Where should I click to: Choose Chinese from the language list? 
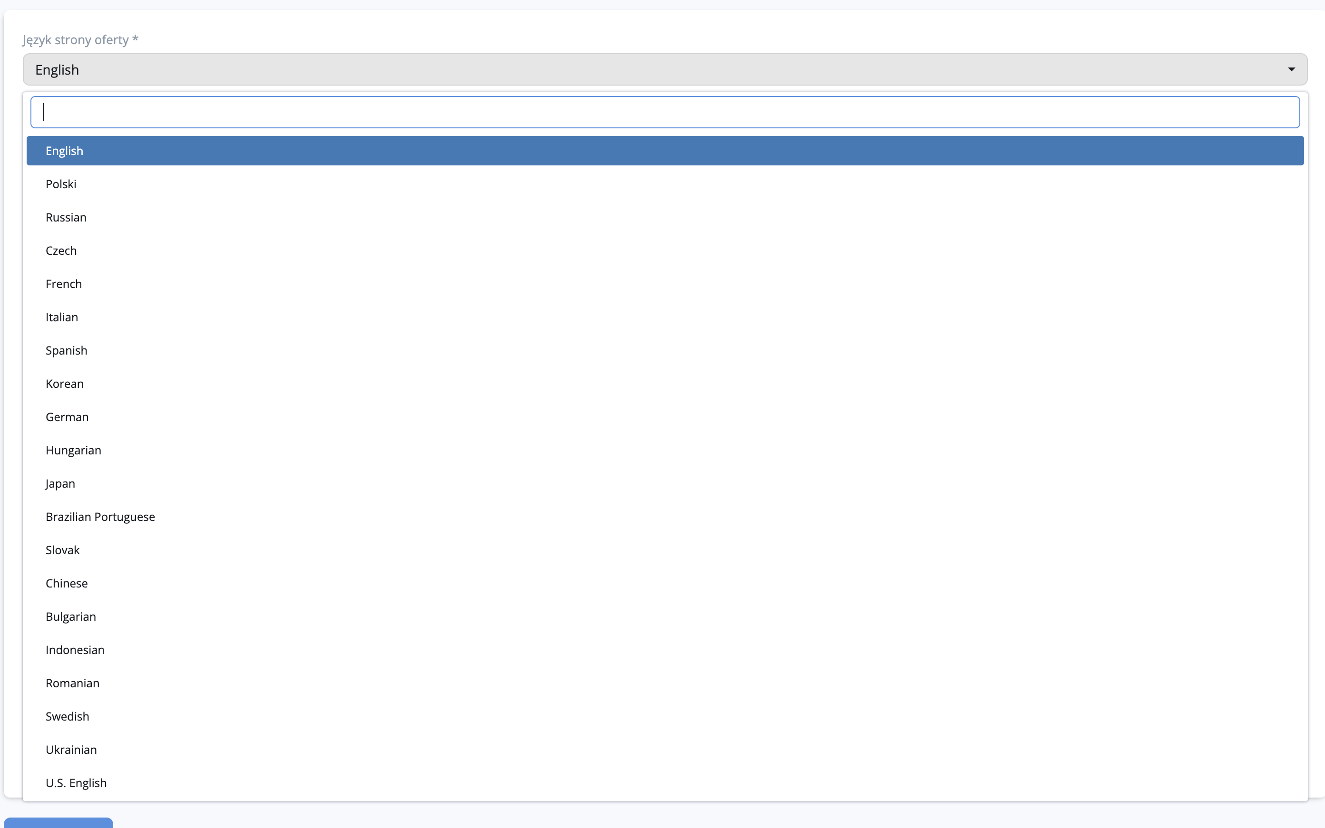point(665,583)
